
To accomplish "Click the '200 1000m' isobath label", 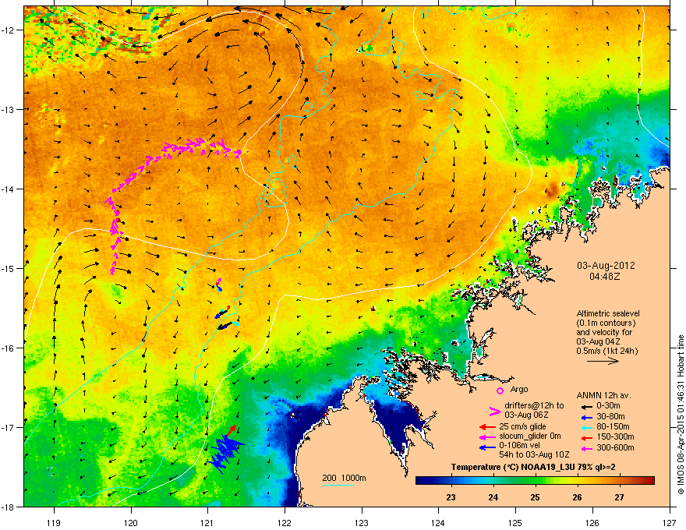I will pos(344,478).
